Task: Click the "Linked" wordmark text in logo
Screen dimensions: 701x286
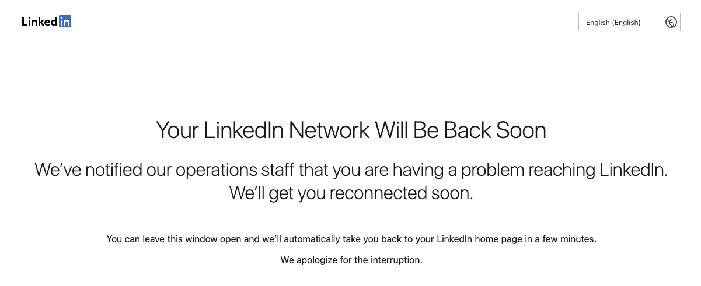Action: (x=40, y=22)
